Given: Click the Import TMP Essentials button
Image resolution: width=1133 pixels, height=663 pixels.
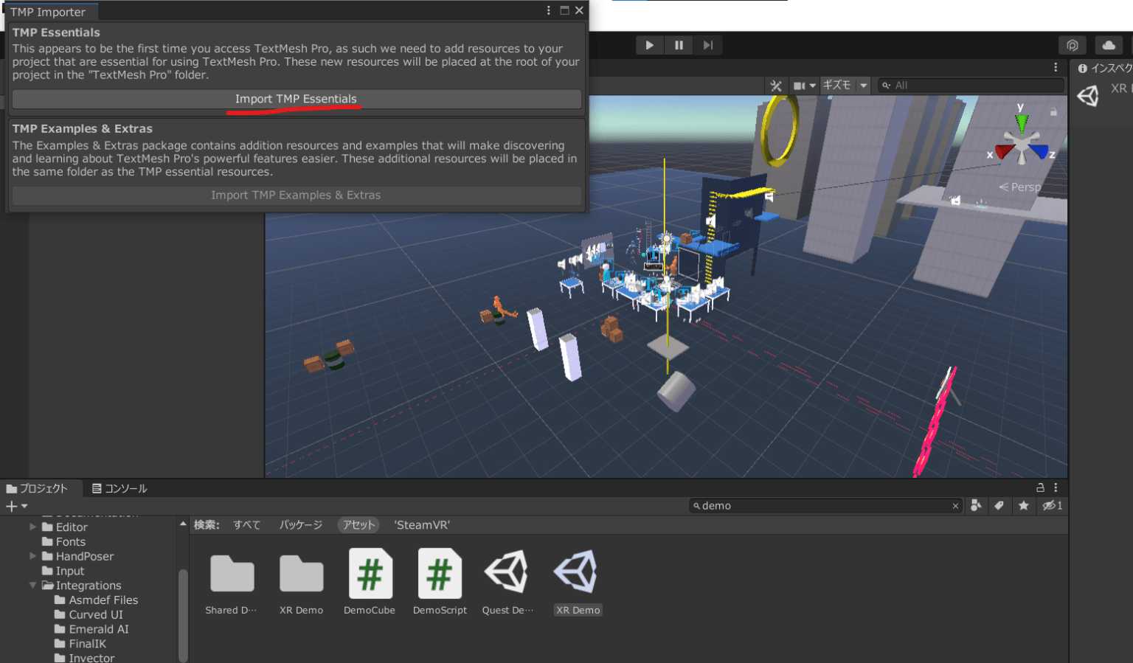Looking at the screenshot, I should tap(295, 99).
